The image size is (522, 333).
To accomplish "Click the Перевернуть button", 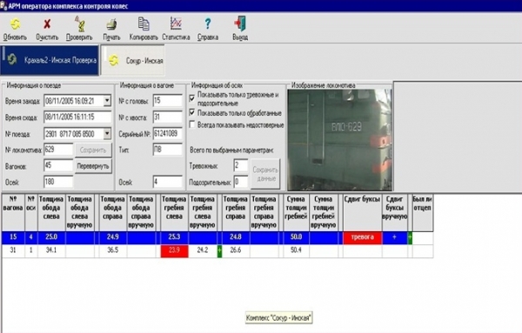I will (x=93, y=166).
